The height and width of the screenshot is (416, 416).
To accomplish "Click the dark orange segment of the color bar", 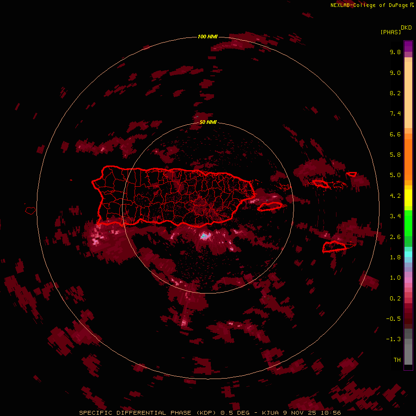I will 408,160.
